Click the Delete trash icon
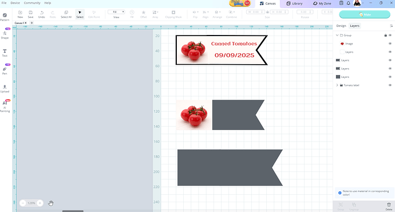The image size is (395, 212). pos(389,206)
